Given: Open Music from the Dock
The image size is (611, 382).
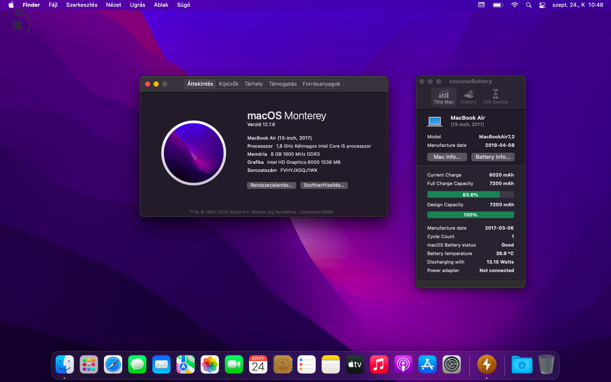Looking at the screenshot, I should click(x=379, y=365).
